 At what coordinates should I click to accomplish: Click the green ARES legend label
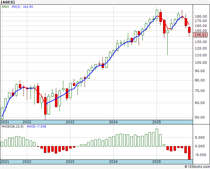tap(5, 7)
